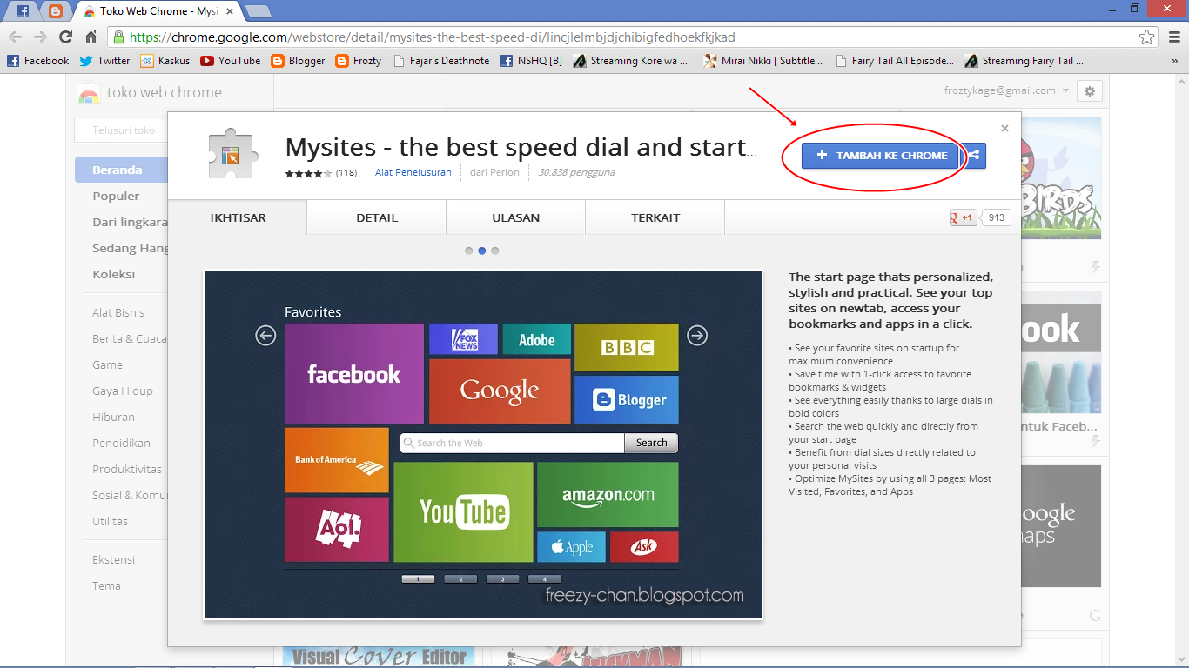1189x668 pixels.
Task: Click the Home button in the browser toolbar
Action: pyautogui.click(x=91, y=38)
